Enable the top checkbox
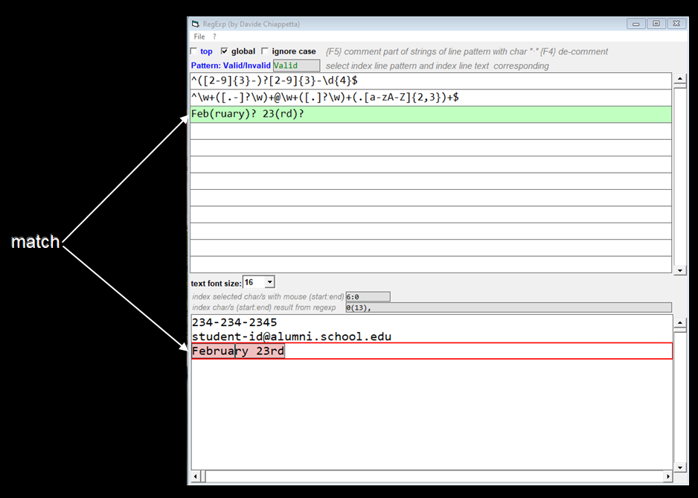Screen dimensions: 698x498 click(x=193, y=51)
